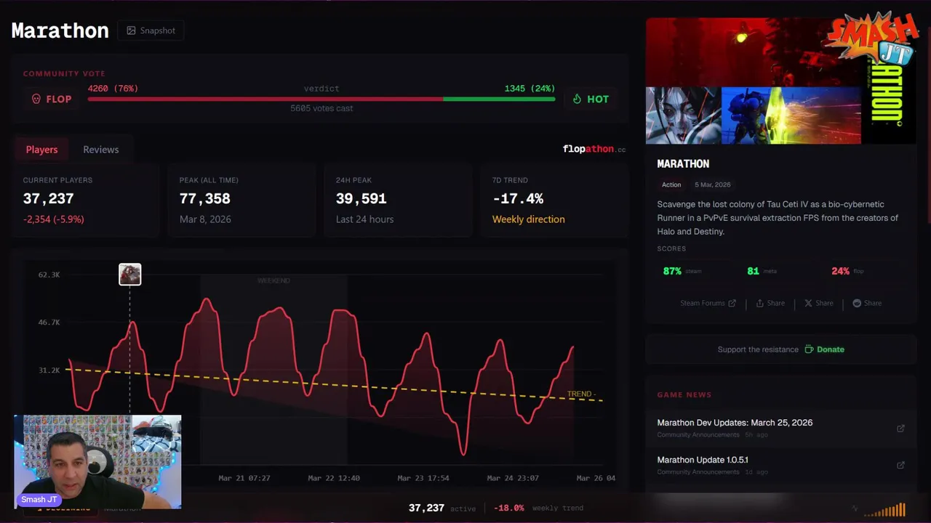
Task: Click the Weekly direction label
Action: click(x=528, y=219)
